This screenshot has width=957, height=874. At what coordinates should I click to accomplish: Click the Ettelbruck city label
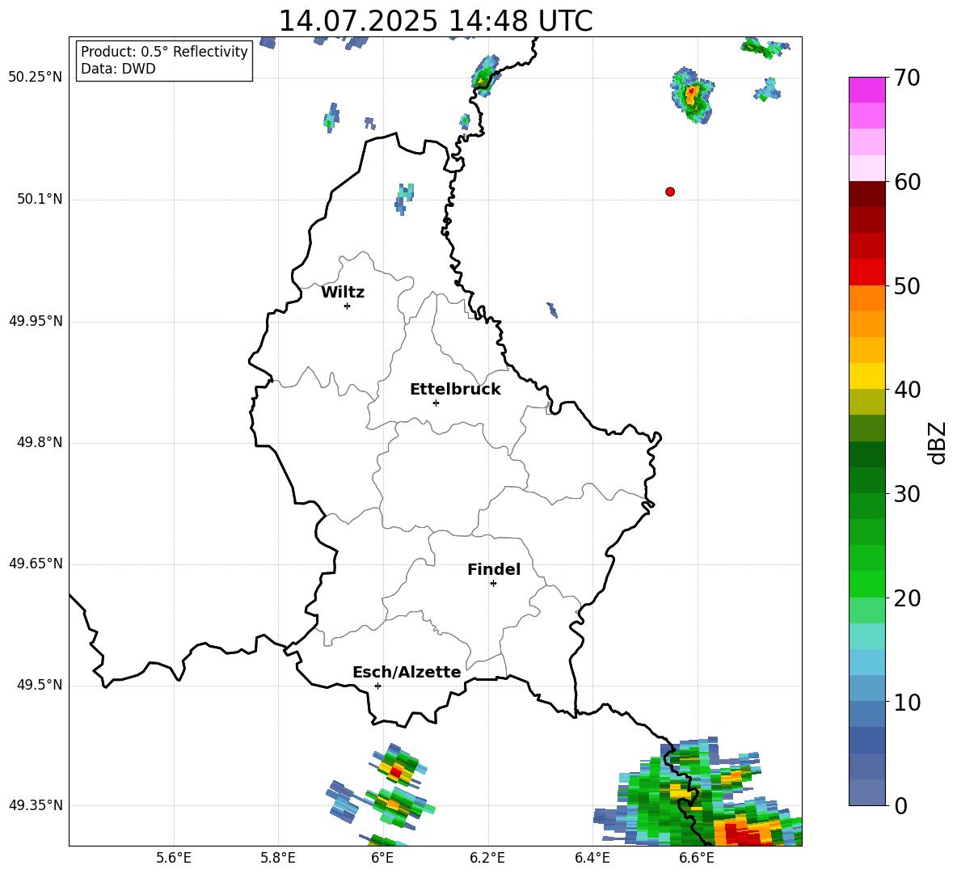pos(455,390)
